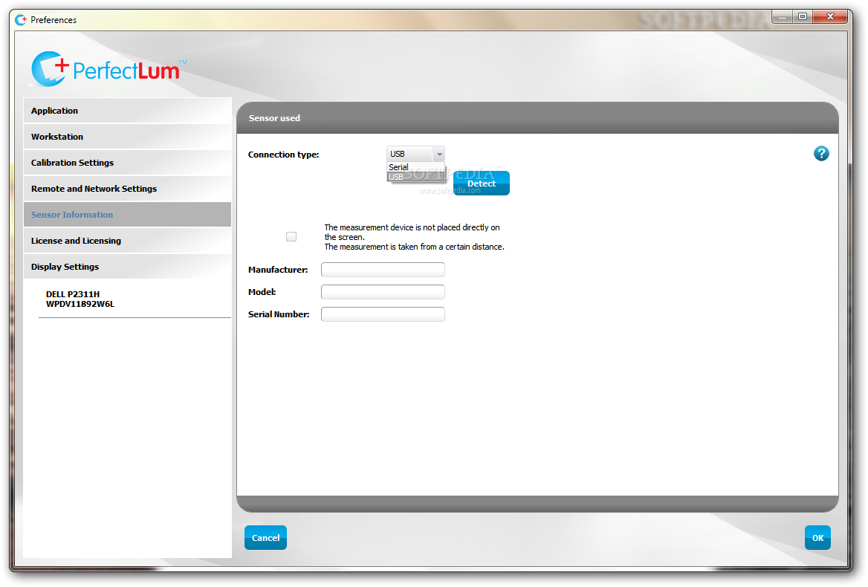The width and height of the screenshot is (868, 587).
Task: Click the Preferences title bar app icon
Action: coord(21,20)
